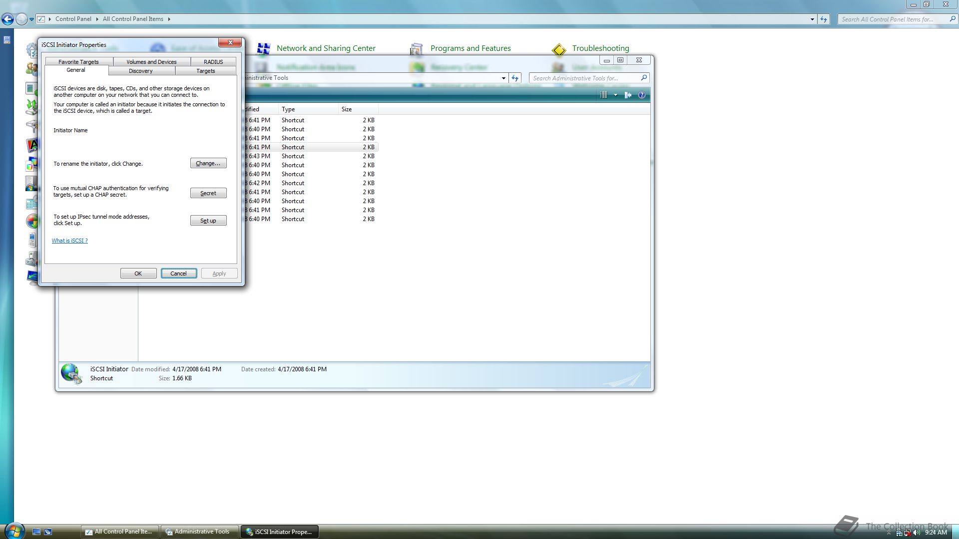Click the Back arrow in Control Panel
Image resolution: width=959 pixels, height=539 pixels.
coord(7,19)
